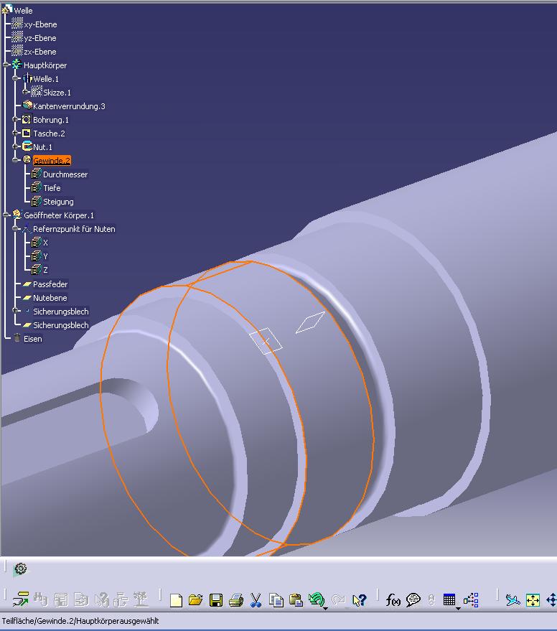Image resolution: width=557 pixels, height=631 pixels.
Task: Select the Tiefe parameter
Action: click(52, 188)
